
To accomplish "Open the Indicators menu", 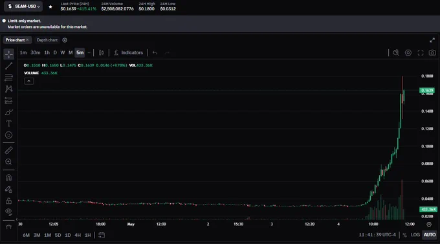I will 129,52.
